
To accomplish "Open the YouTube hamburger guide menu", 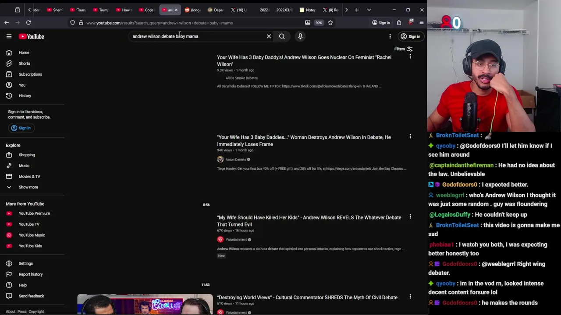I will click(9, 36).
